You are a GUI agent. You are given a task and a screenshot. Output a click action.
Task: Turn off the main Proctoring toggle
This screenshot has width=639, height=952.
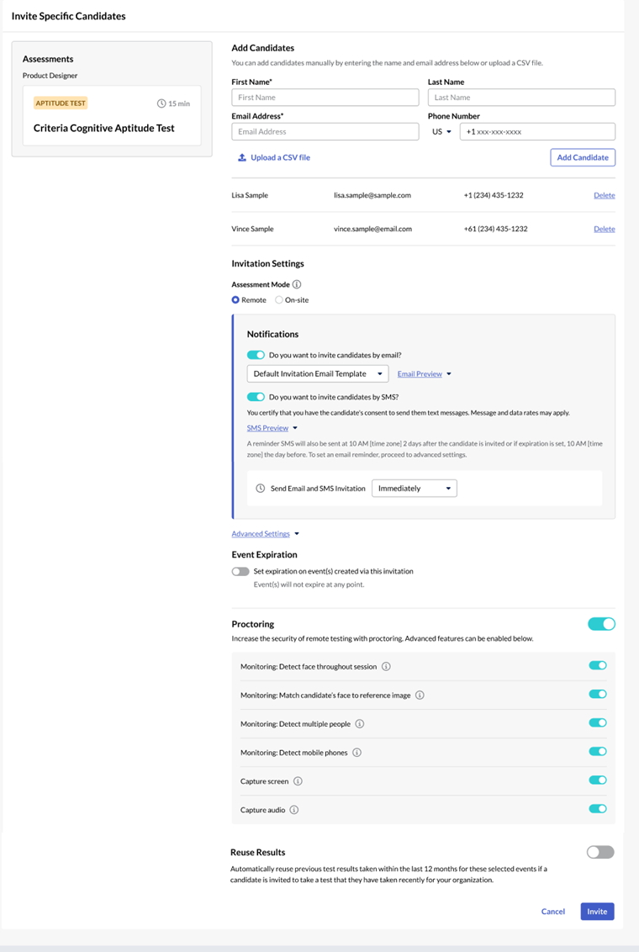click(x=601, y=624)
